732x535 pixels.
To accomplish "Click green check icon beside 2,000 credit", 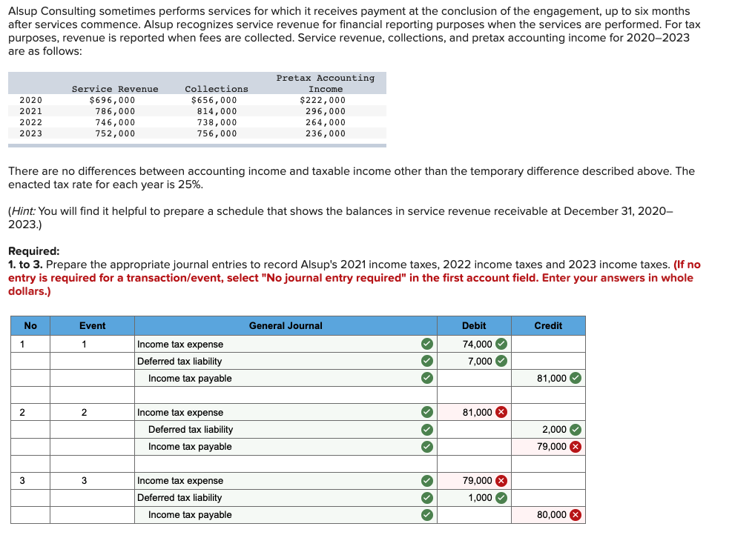I will click(576, 430).
